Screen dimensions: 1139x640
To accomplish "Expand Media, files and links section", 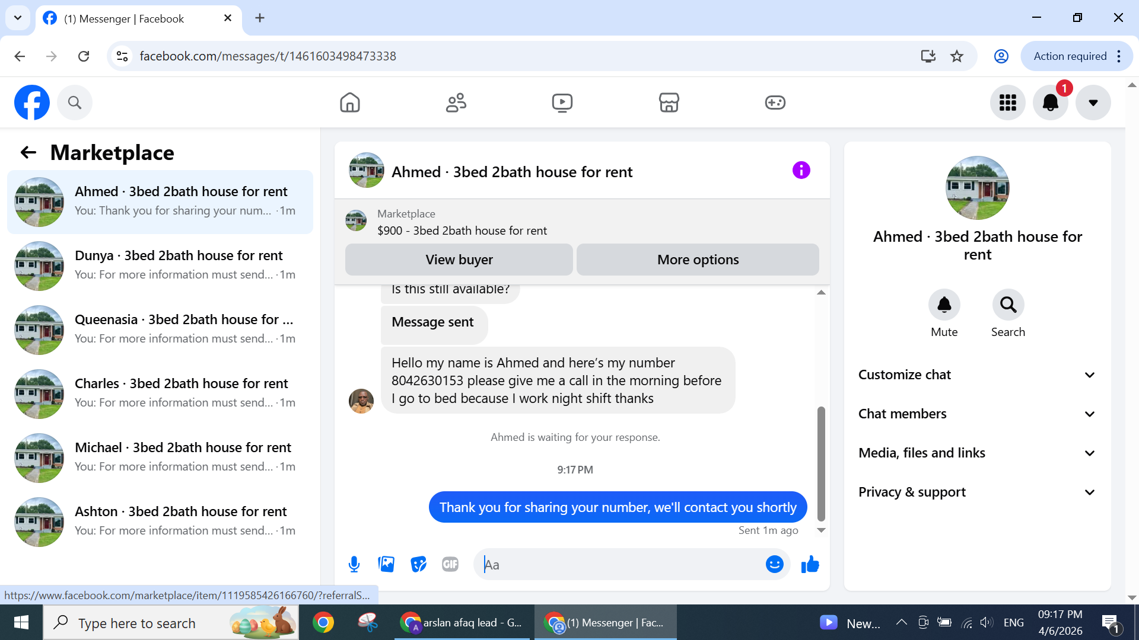I will coord(977,453).
